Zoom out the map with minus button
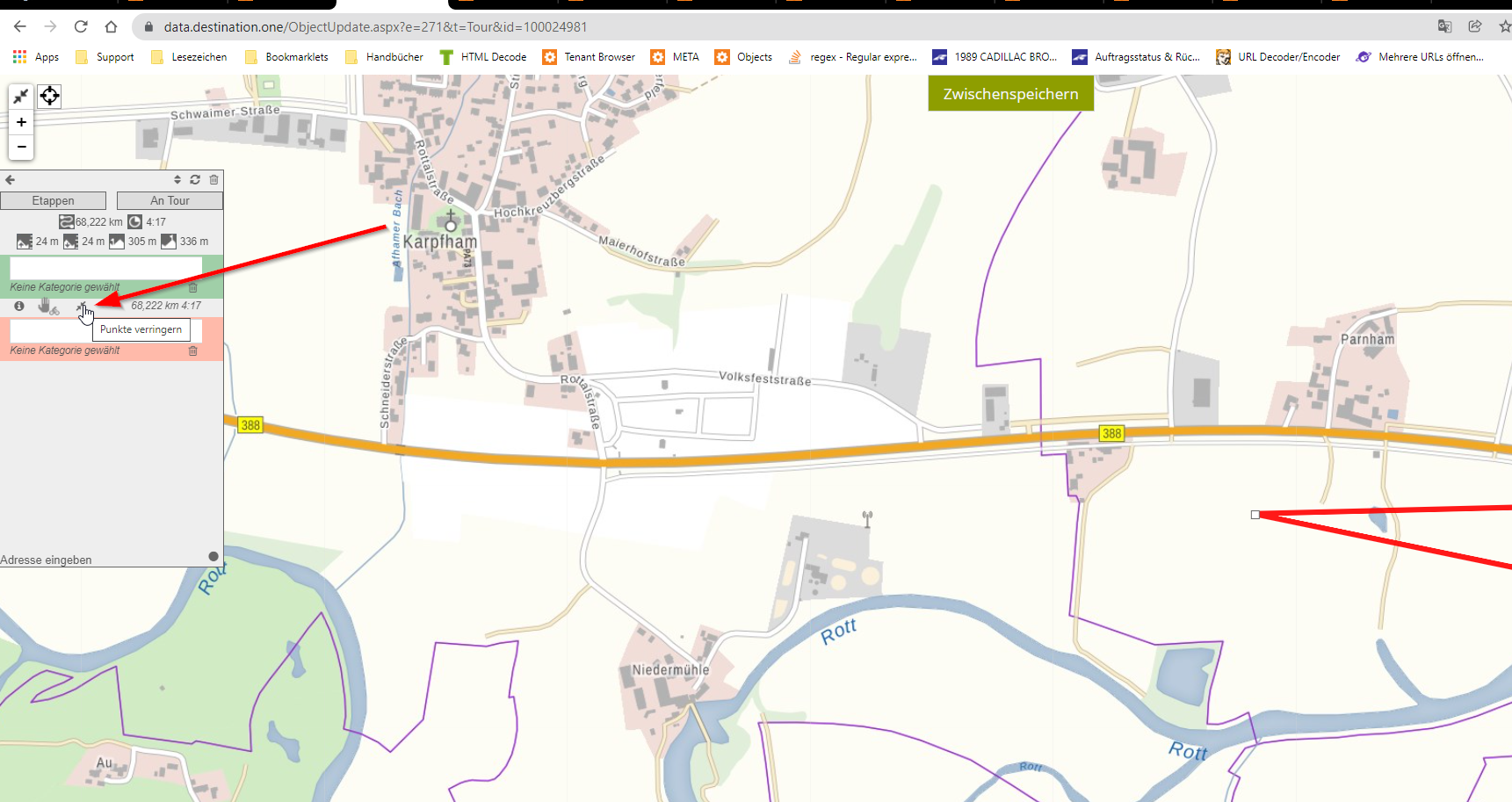This screenshot has height=802, width=1512. (21, 147)
